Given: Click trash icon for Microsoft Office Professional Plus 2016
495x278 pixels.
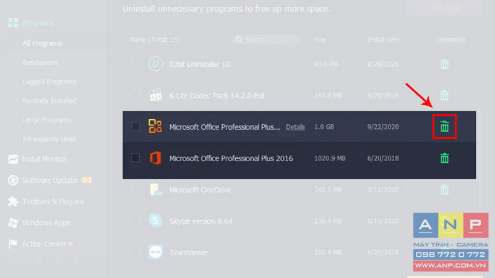Looking at the screenshot, I should click(444, 158).
